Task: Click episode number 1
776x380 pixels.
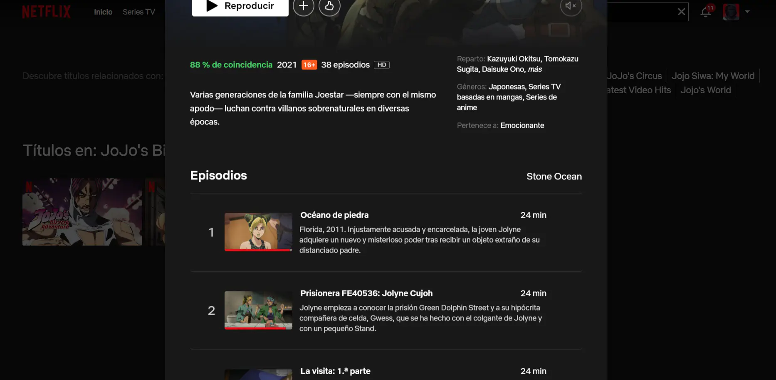Action: pyautogui.click(x=211, y=232)
